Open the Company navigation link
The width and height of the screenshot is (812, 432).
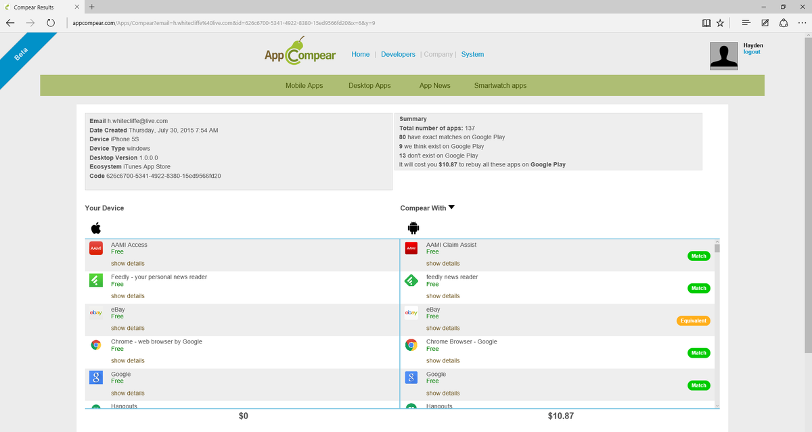438,54
